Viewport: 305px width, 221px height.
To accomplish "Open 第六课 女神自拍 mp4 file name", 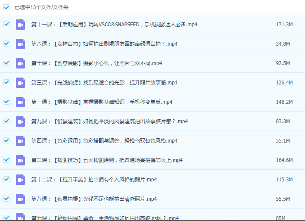I will (x=104, y=44).
